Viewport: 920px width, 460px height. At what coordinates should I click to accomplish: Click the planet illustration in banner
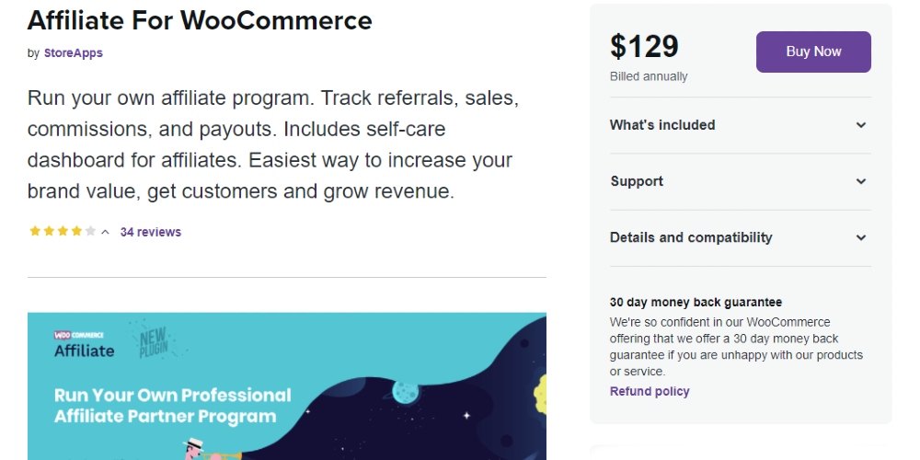click(x=406, y=392)
